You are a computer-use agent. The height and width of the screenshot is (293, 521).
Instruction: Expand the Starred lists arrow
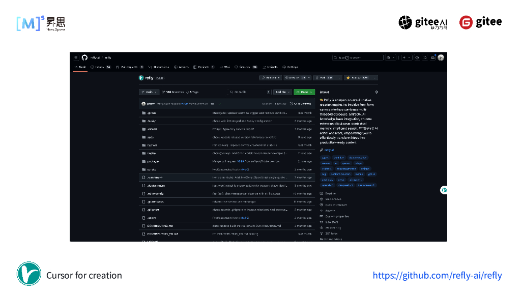[x=375, y=78]
